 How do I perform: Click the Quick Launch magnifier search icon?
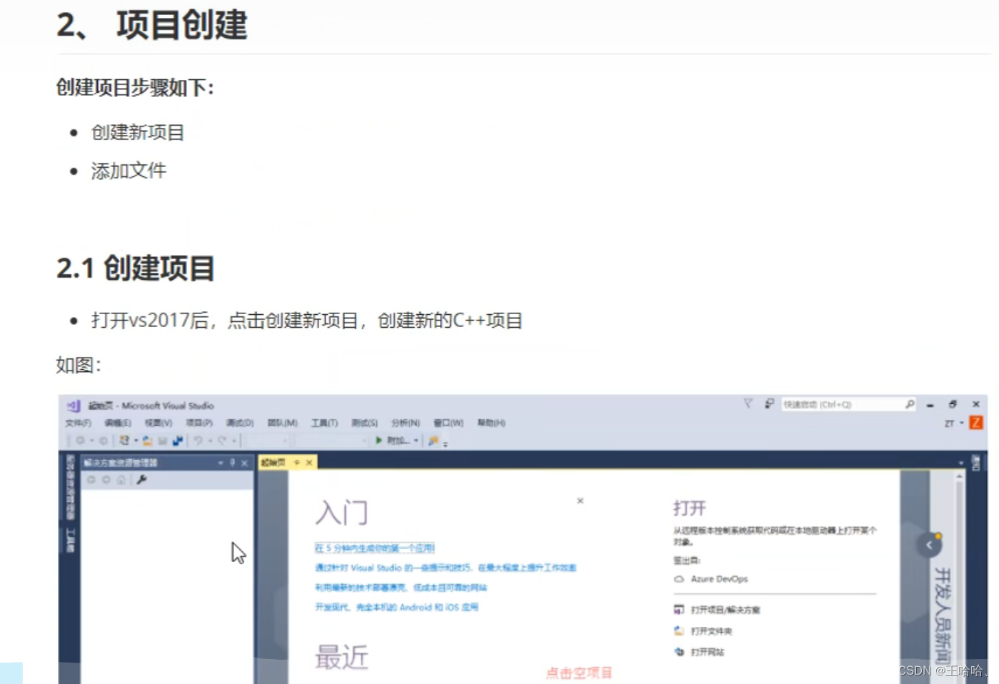point(910,405)
